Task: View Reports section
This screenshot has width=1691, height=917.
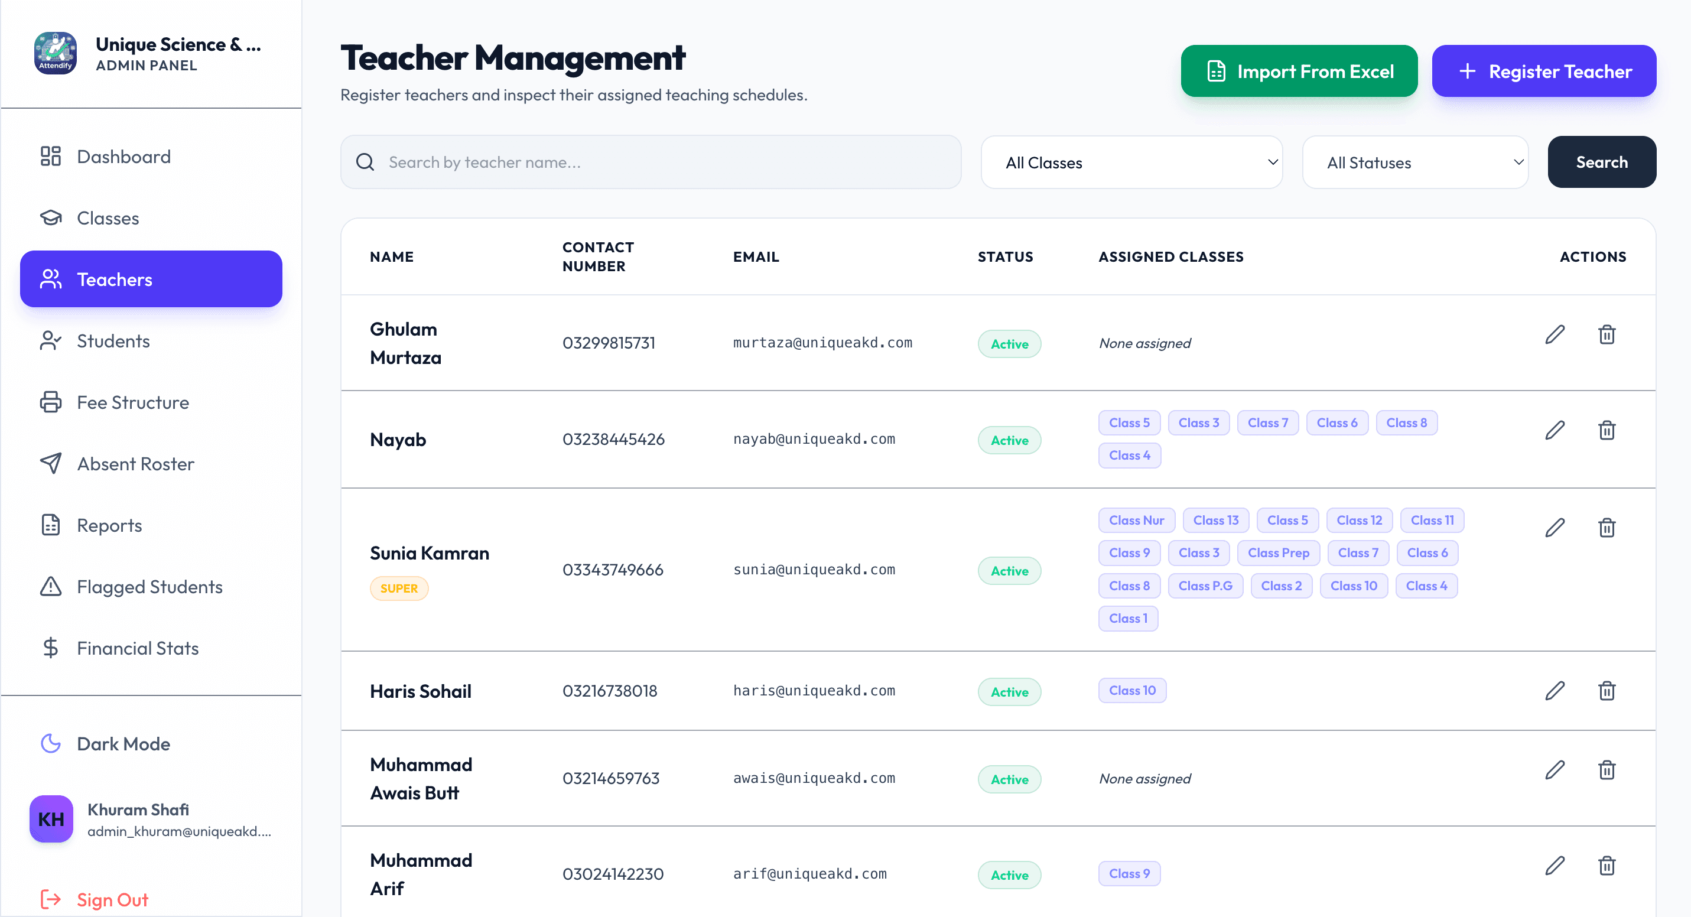Action: click(x=151, y=525)
